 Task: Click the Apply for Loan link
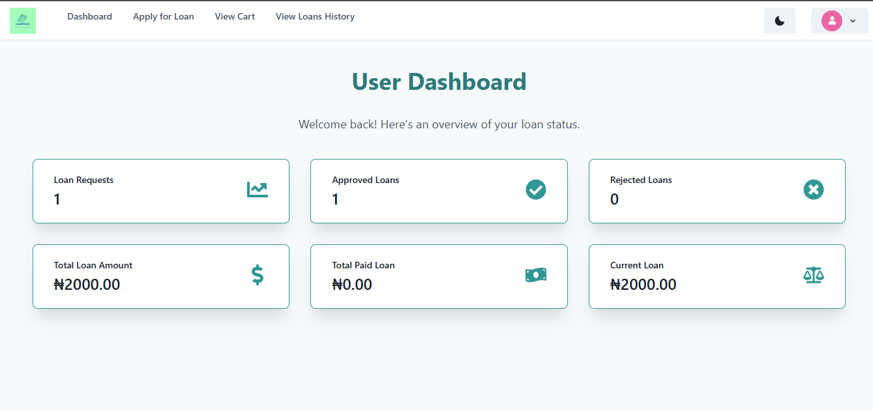point(163,16)
